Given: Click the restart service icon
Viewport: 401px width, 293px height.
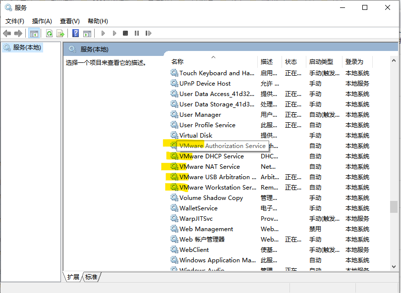Looking at the screenshot, I should click(148, 33).
